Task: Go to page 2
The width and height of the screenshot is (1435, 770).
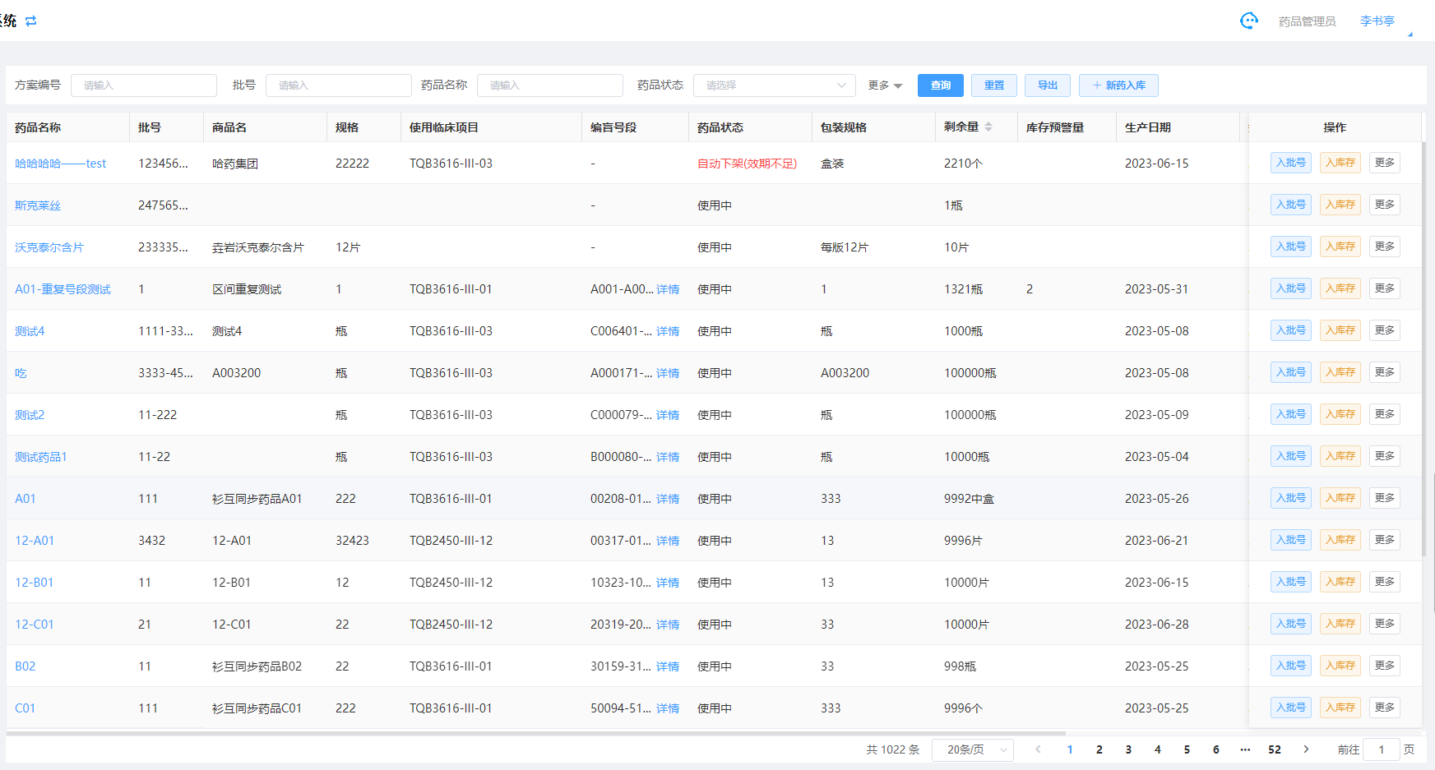Action: (1099, 749)
